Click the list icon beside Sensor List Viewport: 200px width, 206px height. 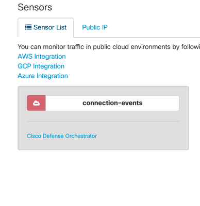[x=28, y=27]
